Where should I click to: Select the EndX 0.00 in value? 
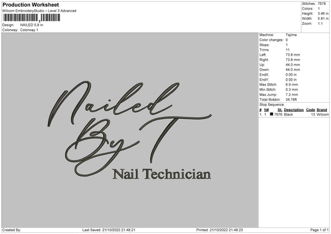pyautogui.click(x=291, y=75)
